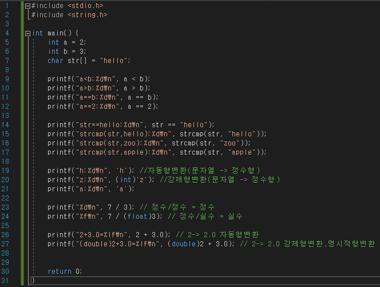This screenshot has width=380, height=287.
Task: Click the 7 / 3 expression
Action: click(117, 207)
